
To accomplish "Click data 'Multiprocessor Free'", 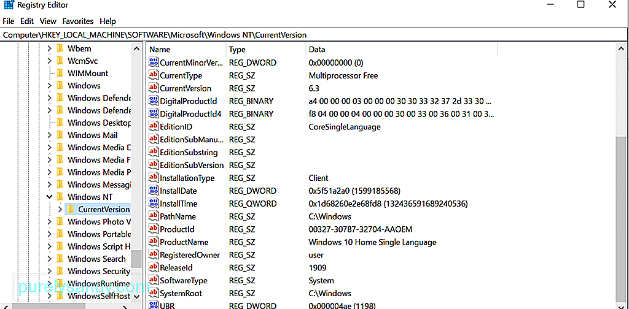I will pos(343,75).
